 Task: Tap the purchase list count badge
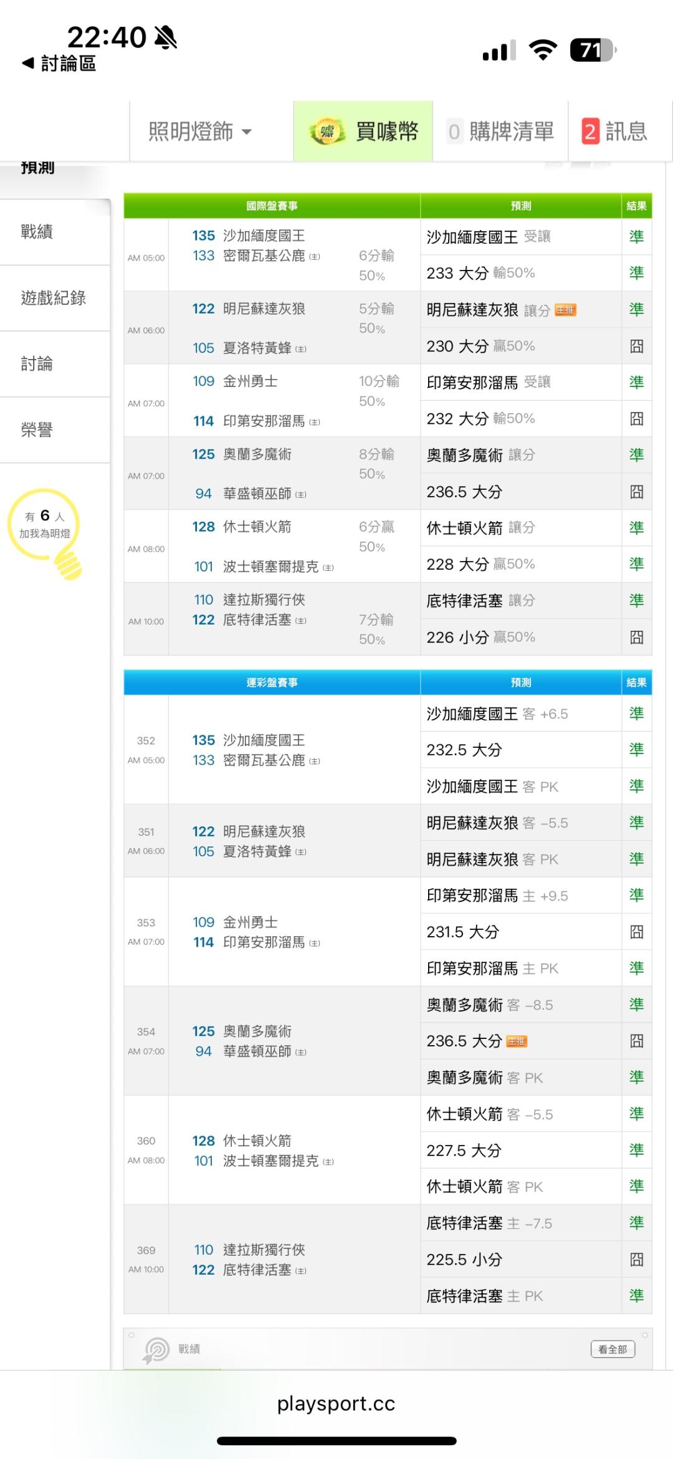tap(454, 132)
